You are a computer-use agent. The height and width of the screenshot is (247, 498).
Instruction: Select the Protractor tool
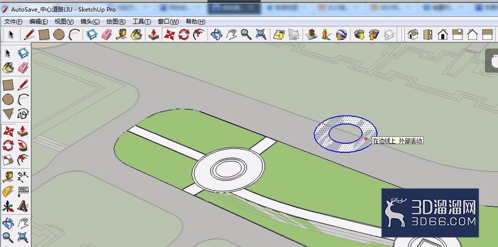click(x=8, y=191)
